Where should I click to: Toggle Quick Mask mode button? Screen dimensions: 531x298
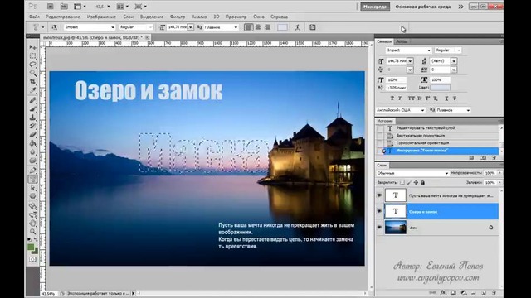tap(32, 259)
